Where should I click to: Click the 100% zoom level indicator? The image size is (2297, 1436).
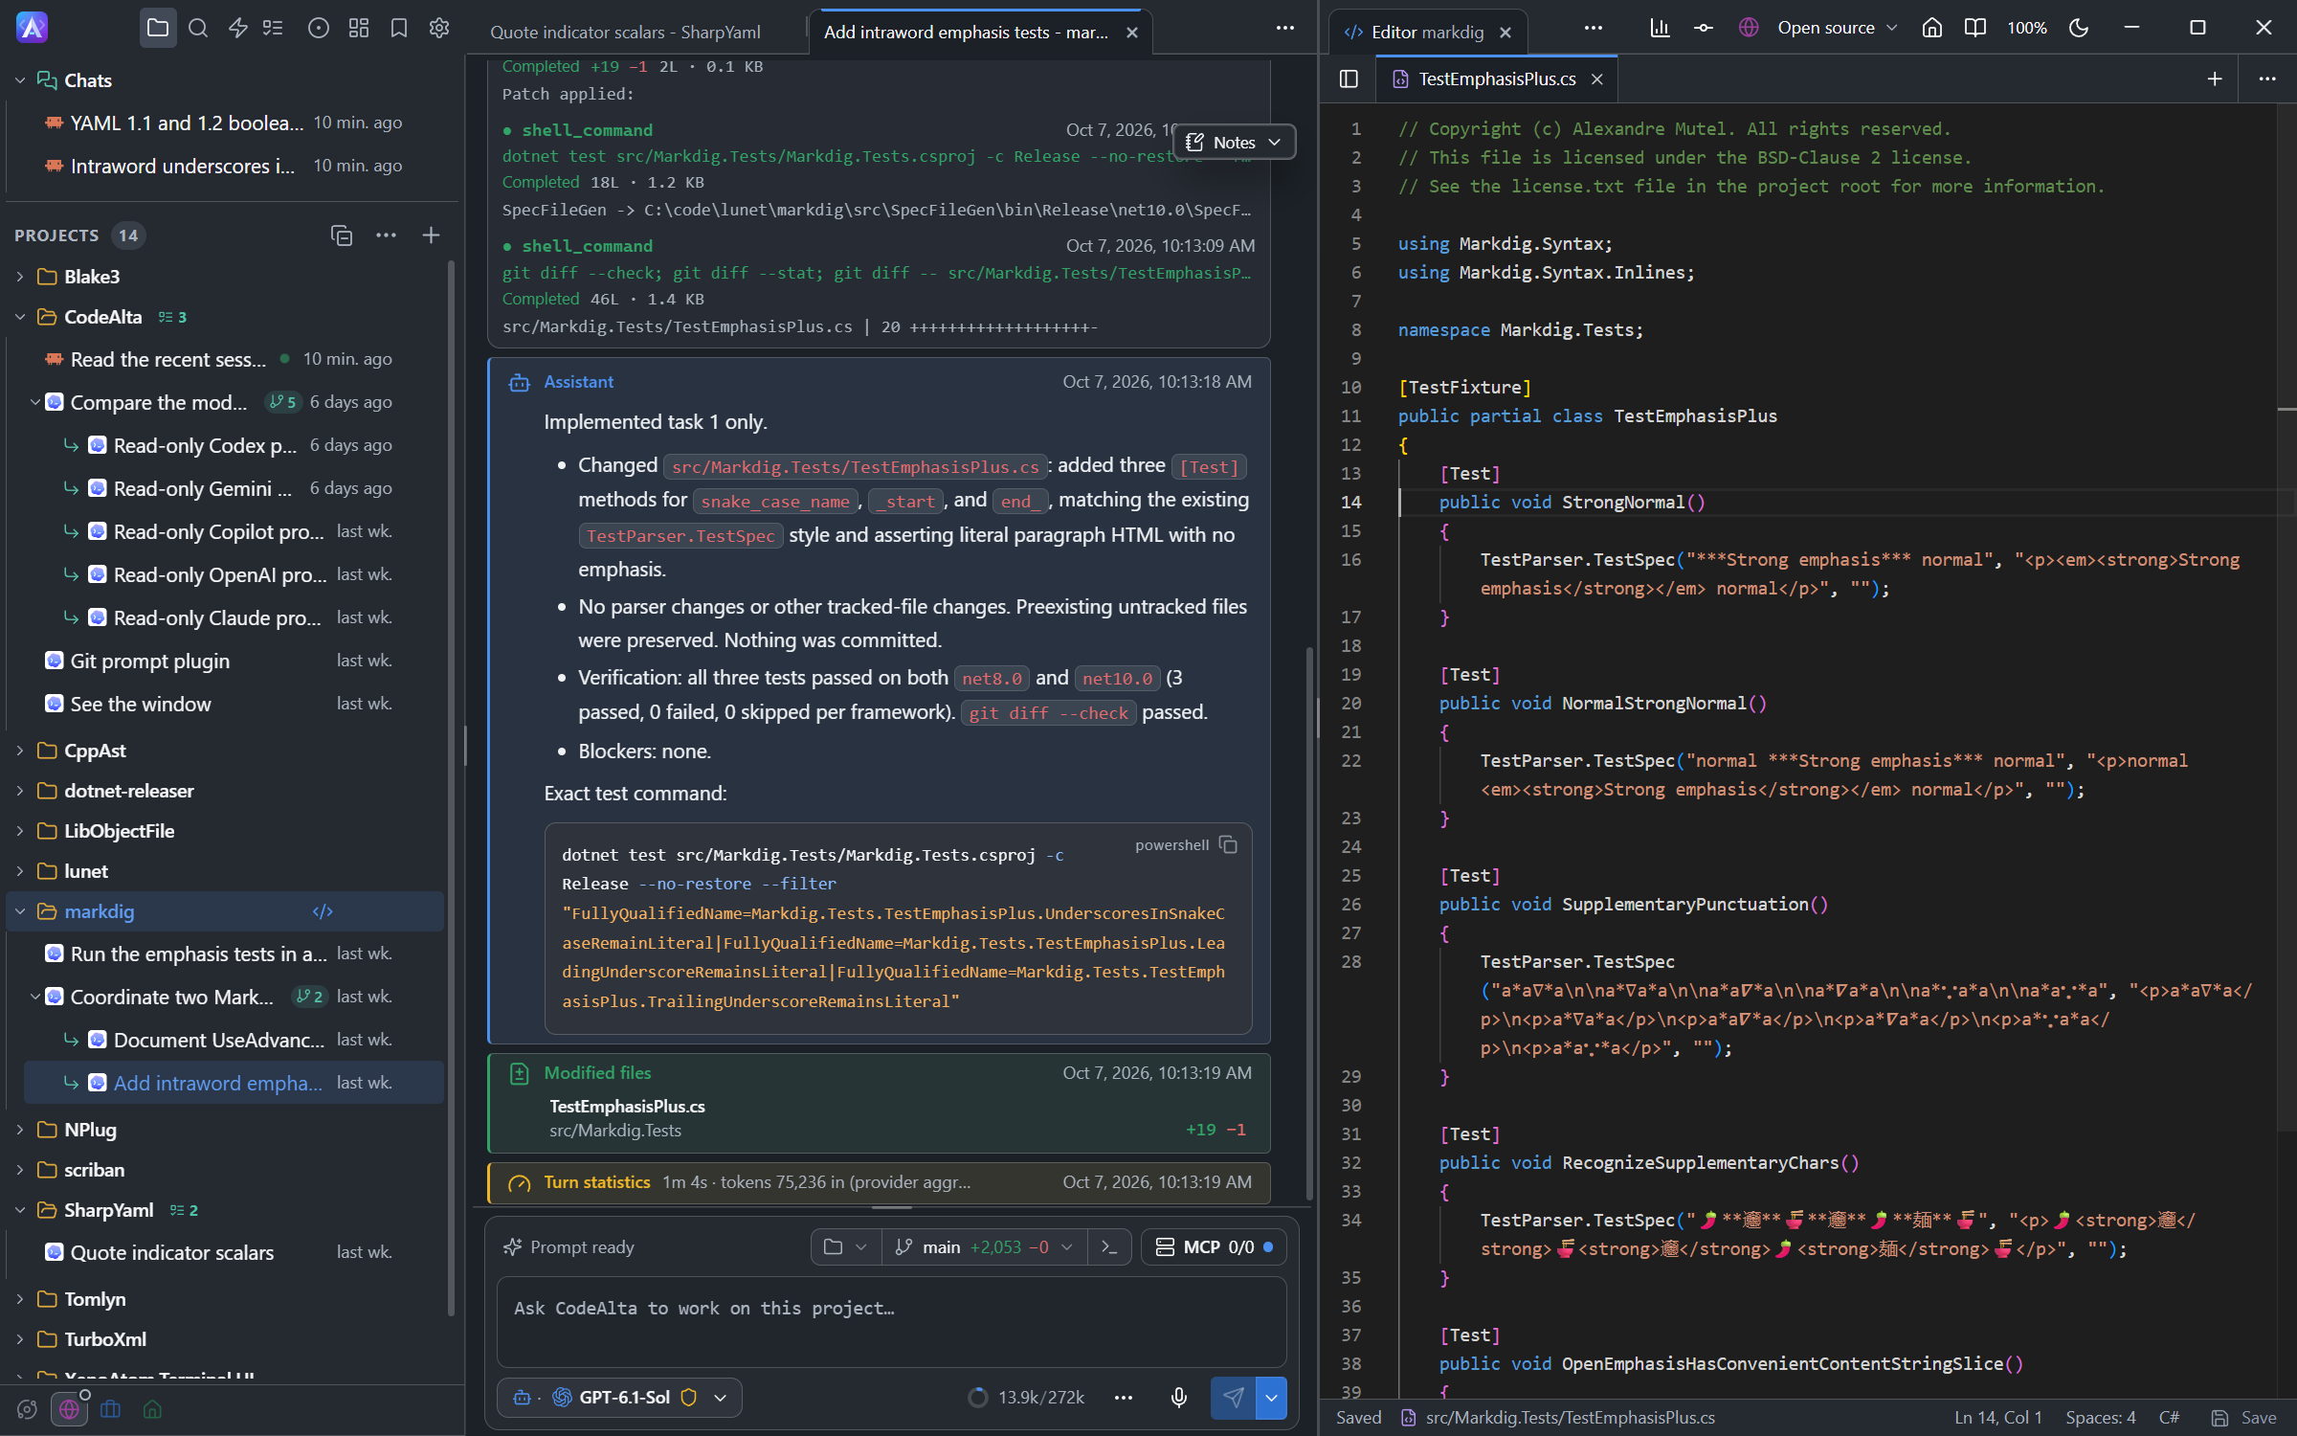2026,28
